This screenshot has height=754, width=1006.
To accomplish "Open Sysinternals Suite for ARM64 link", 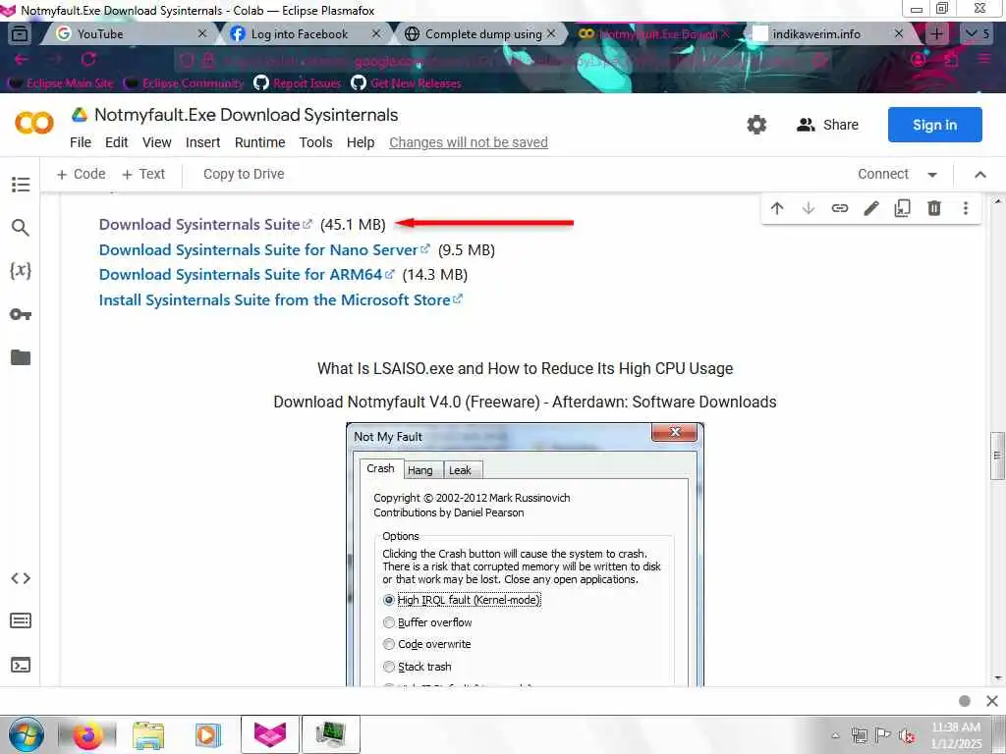I will coord(247,275).
